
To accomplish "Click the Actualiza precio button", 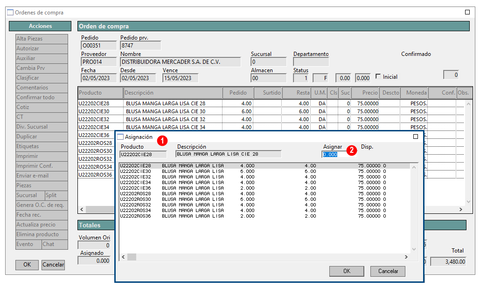I will click(x=42, y=225).
